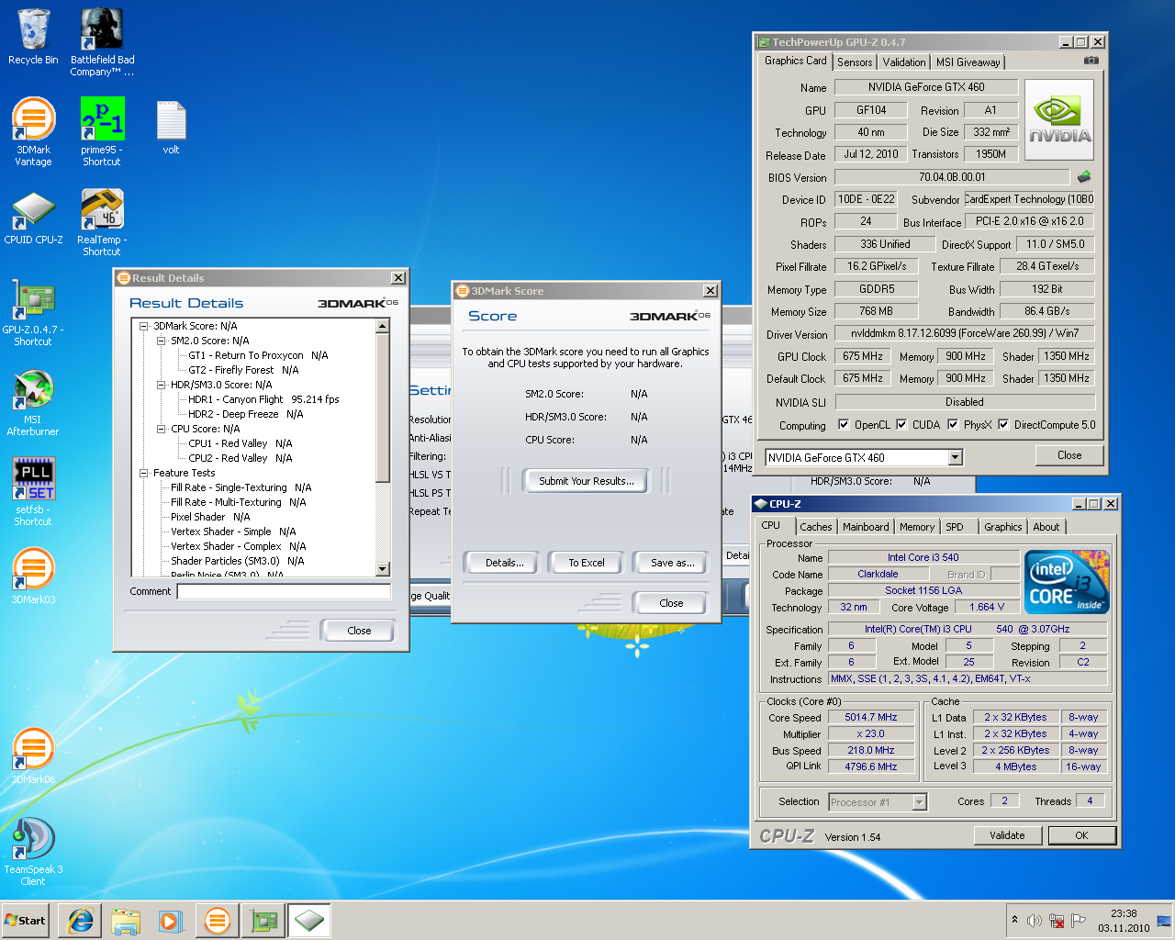Collapse 3DMark Score tree node

click(144, 326)
